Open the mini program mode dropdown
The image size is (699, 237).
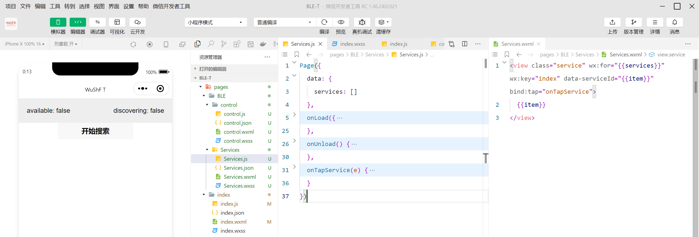216,22
